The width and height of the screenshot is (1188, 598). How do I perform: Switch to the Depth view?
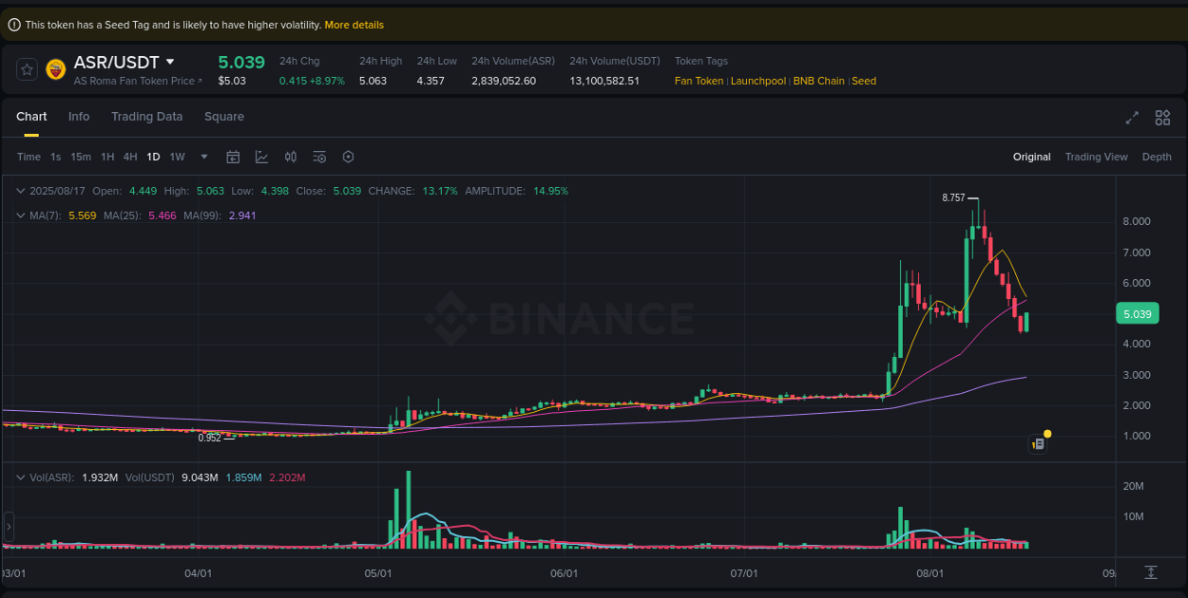point(1157,157)
